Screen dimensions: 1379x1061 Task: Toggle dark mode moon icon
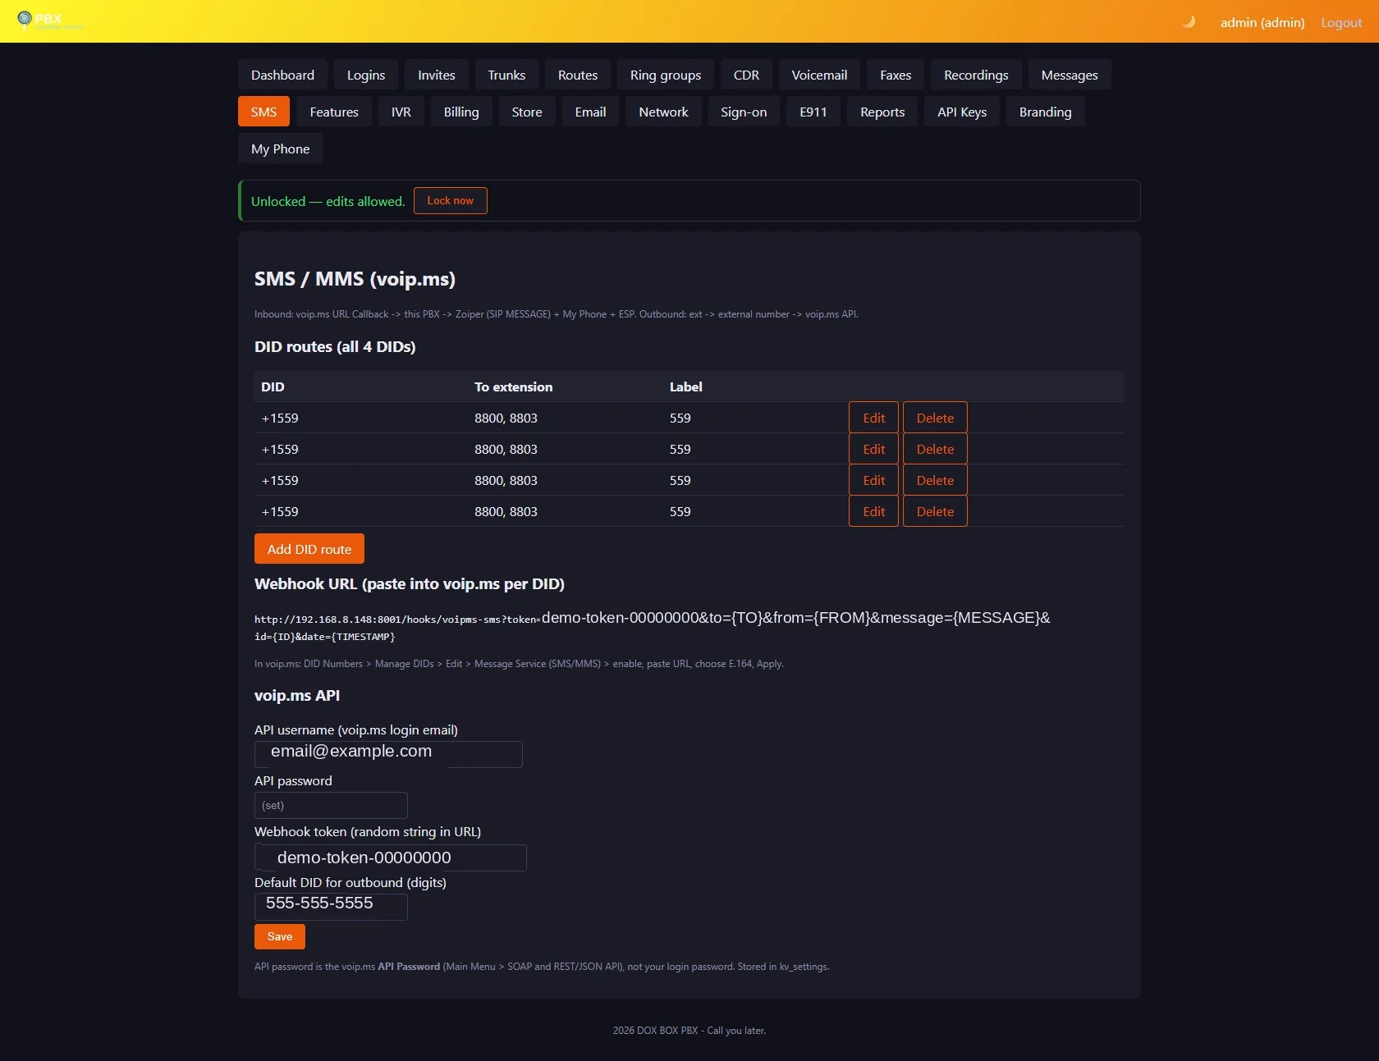[1188, 22]
